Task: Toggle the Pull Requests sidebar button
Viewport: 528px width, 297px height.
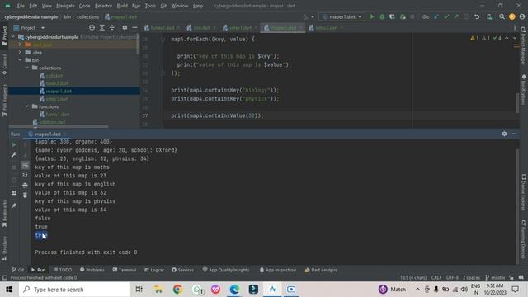Action: click(x=4, y=100)
